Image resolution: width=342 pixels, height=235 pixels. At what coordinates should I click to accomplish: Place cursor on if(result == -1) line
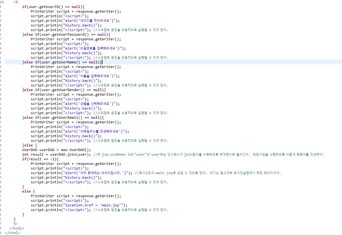coord(40,159)
